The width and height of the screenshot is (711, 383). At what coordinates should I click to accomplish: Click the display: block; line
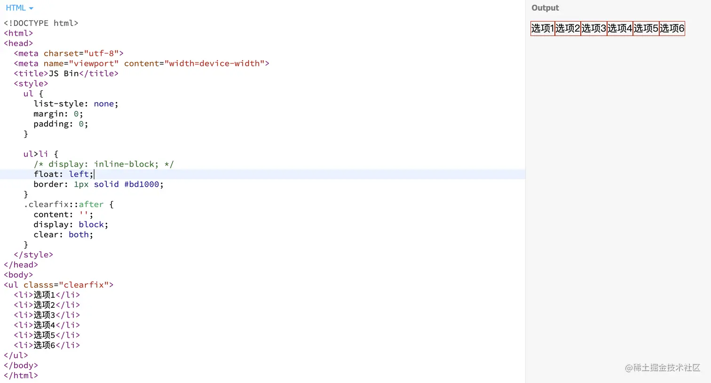tap(71, 224)
